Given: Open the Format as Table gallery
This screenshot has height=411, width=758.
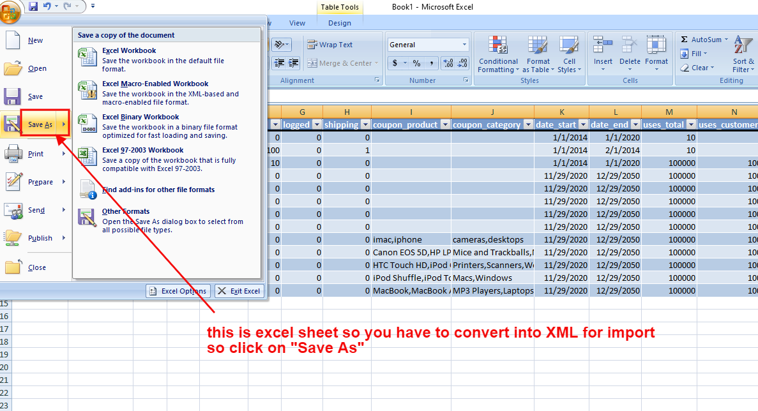Looking at the screenshot, I should point(538,54).
